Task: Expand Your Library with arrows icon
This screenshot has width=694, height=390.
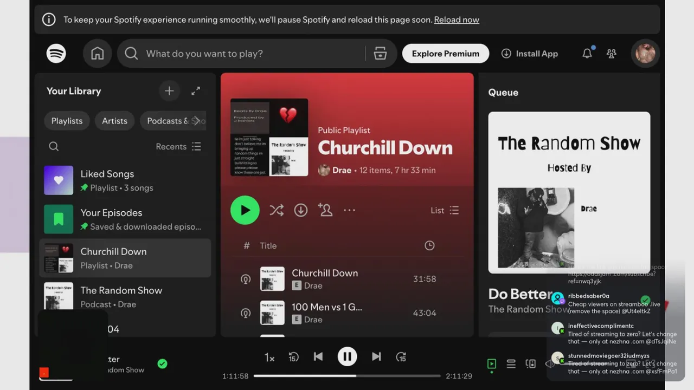Action: tap(196, 91)
